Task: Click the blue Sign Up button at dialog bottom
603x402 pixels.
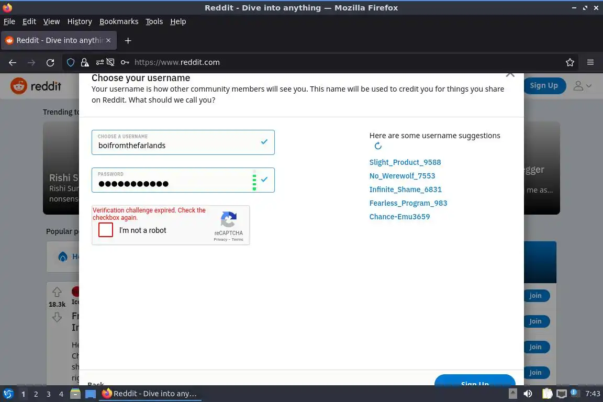Action: click(x=475, y=380)
